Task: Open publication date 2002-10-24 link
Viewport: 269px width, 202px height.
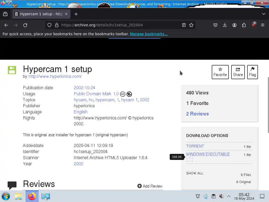Action: click(84, 88)
